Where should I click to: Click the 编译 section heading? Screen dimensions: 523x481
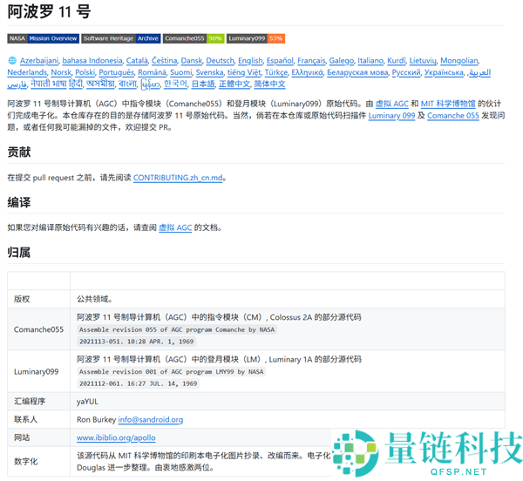point(19,202)
